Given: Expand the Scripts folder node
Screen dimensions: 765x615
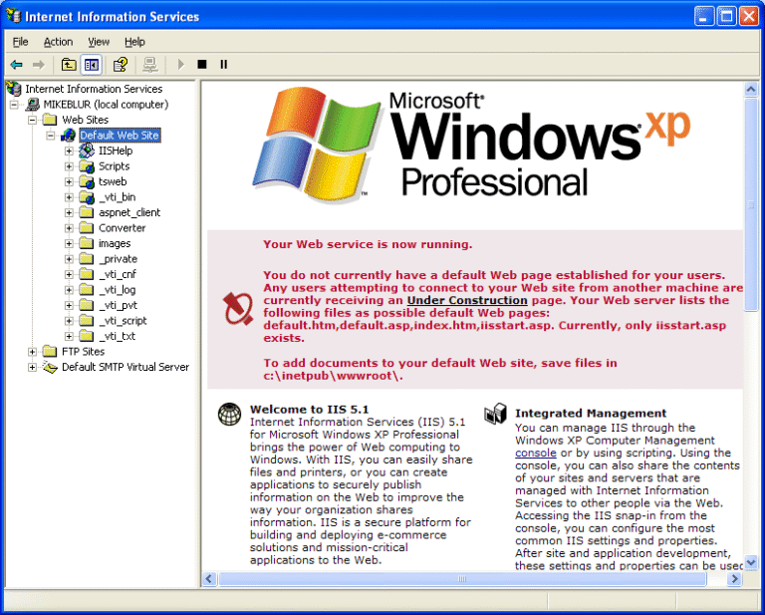Looking at the screenshot, I should tap(69, 166).
